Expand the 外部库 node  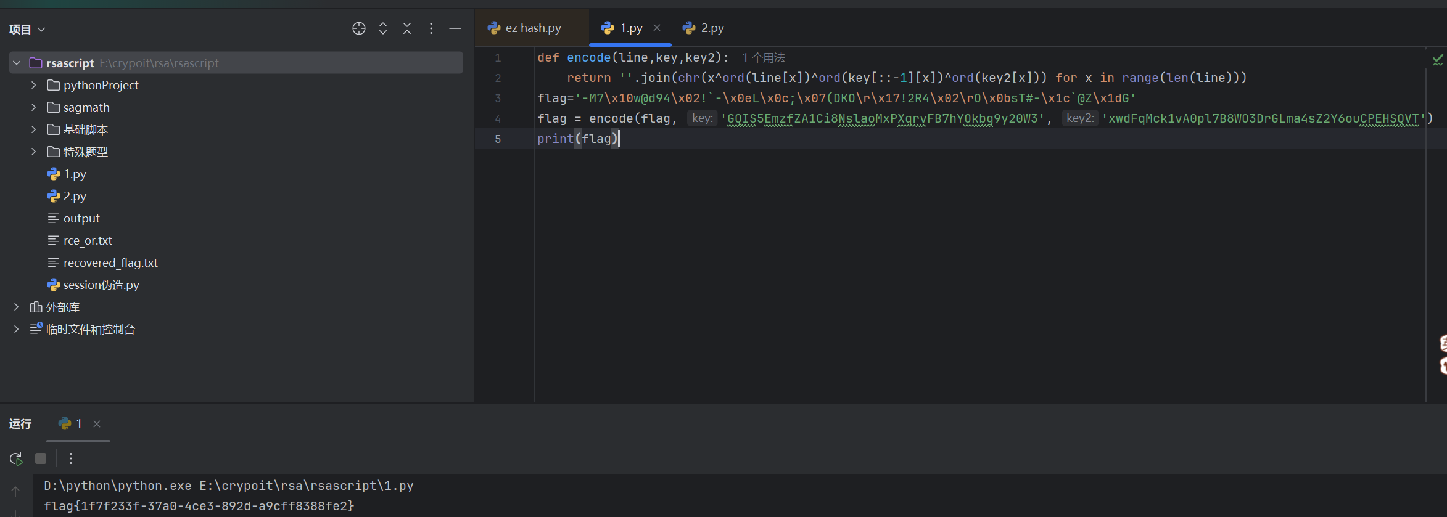click(17, 307)
